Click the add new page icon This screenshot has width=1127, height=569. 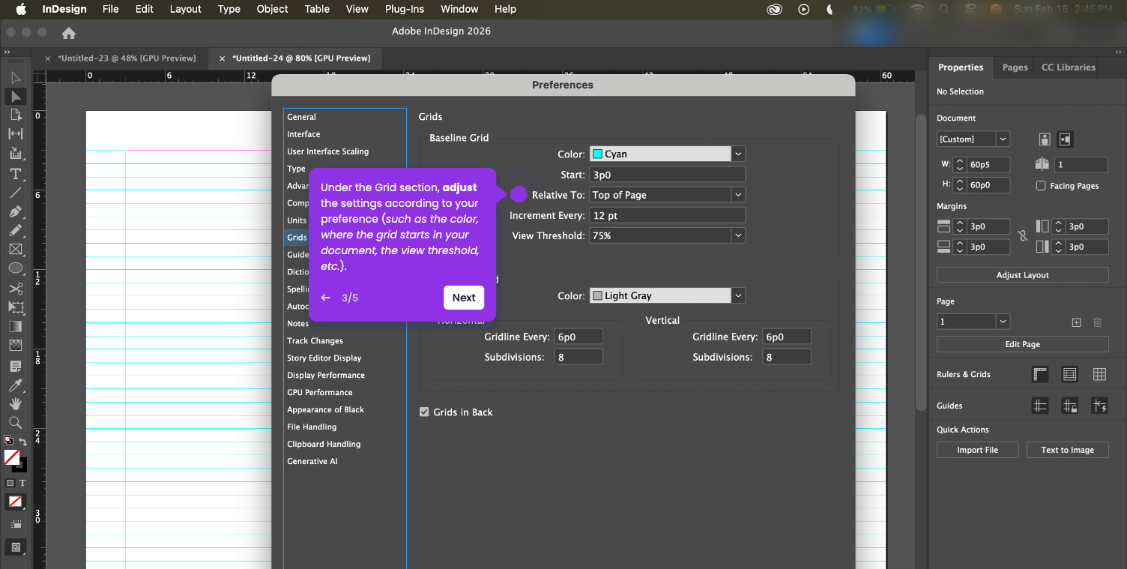click(x=1076, y=322)
